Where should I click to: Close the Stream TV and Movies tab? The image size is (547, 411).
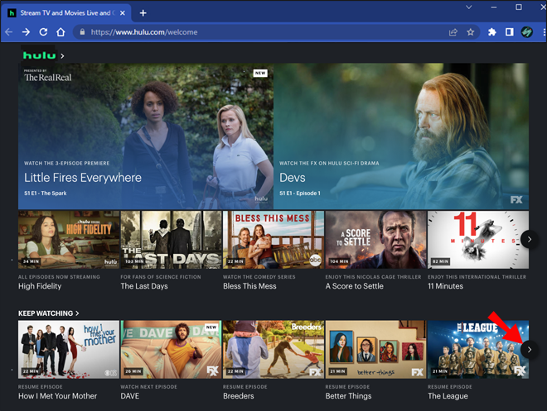pos(123,13)
